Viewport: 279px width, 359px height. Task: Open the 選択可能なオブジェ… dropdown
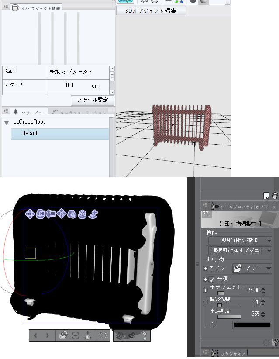[x=240, y=250]
